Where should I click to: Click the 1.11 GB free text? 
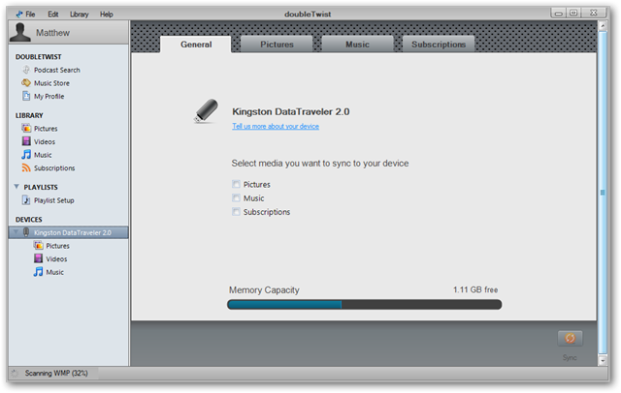[x=475, y=290]
